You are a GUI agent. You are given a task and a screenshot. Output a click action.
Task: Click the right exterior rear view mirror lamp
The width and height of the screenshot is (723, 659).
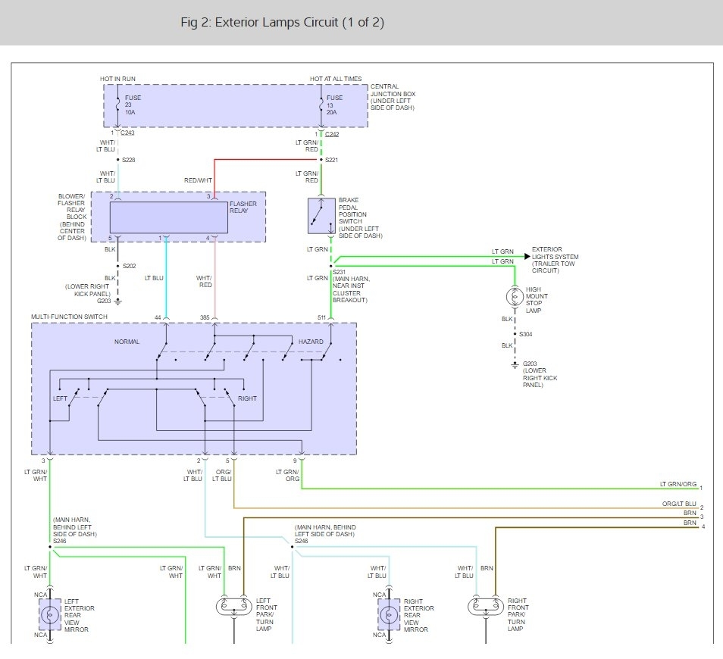point(388,614)
